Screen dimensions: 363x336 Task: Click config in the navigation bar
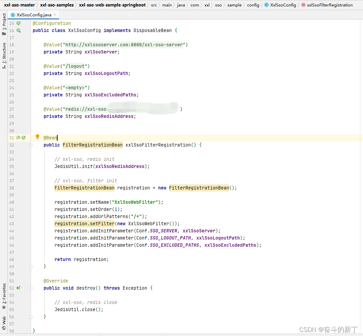[x=253, y=5]
